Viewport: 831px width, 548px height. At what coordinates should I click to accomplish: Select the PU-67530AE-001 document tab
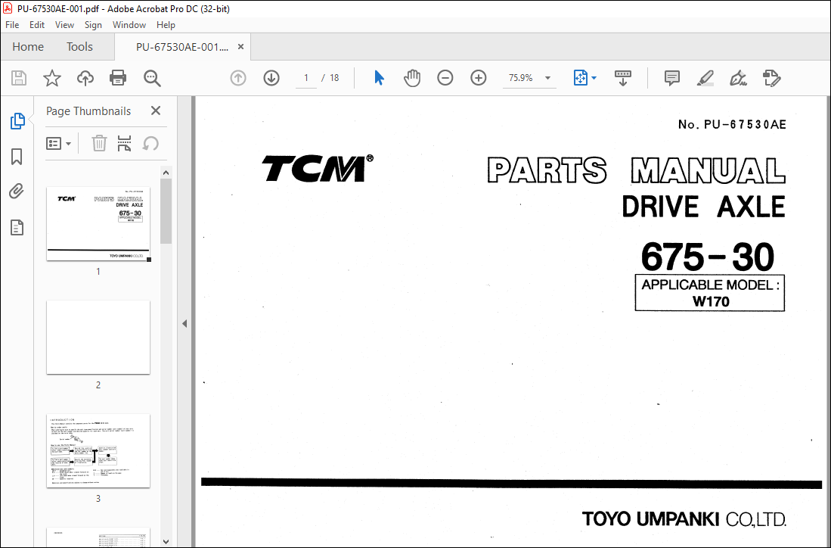tap(181, 47)
